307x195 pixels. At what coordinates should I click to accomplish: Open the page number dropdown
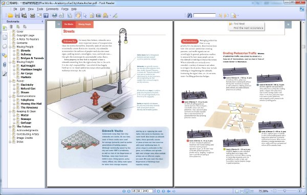point(154,191)
